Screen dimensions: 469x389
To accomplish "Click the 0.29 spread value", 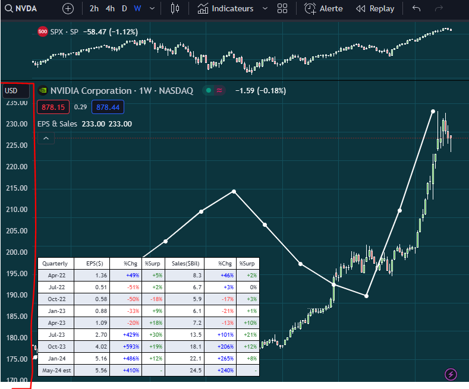I will pos(80,107).
